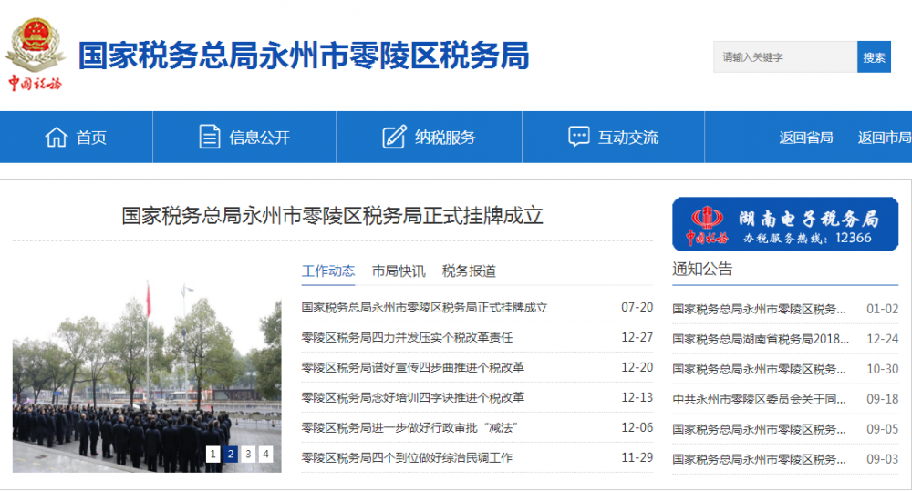
Task: Click the home icon in navigation bar
Action: pyautogui.click(x=57, y=138)
